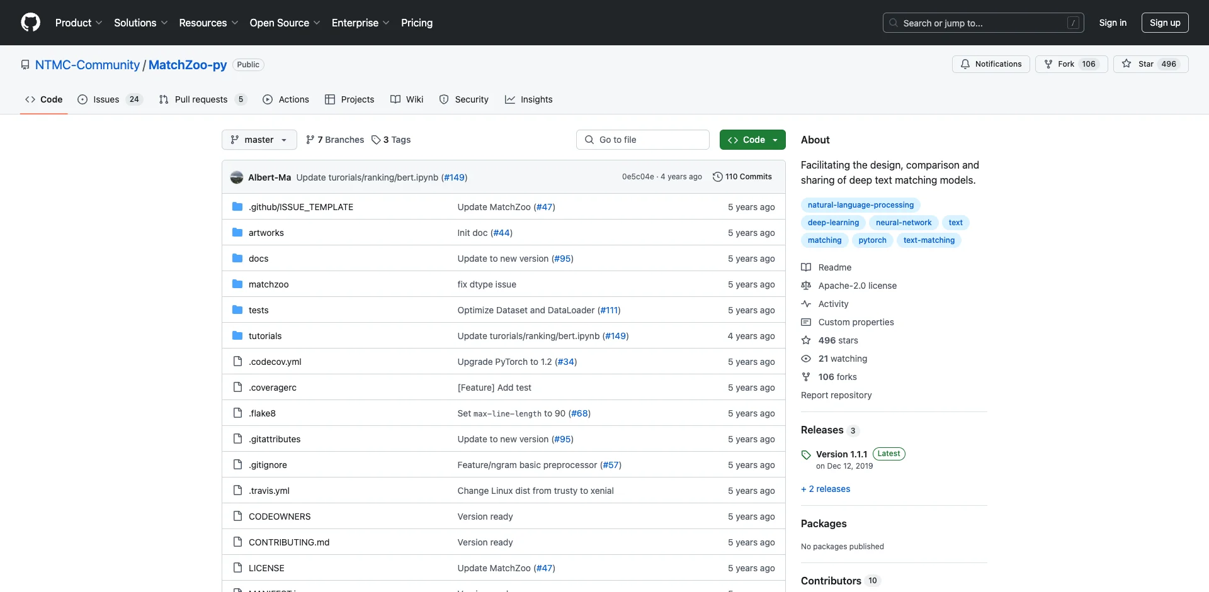Expand the Solutions menu
The height and width of the screenshot is (592, 1209).
click(x=141, y=23)
